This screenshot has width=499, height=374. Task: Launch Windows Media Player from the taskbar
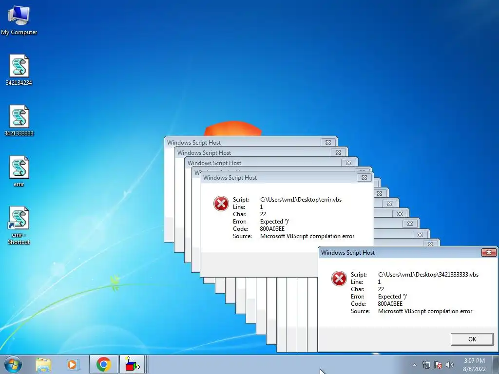pyautogui.click(x=73, y=364)
